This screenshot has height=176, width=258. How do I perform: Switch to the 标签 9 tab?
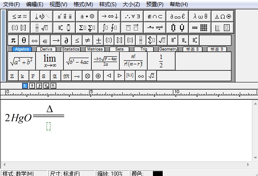(x=217, y=49)
